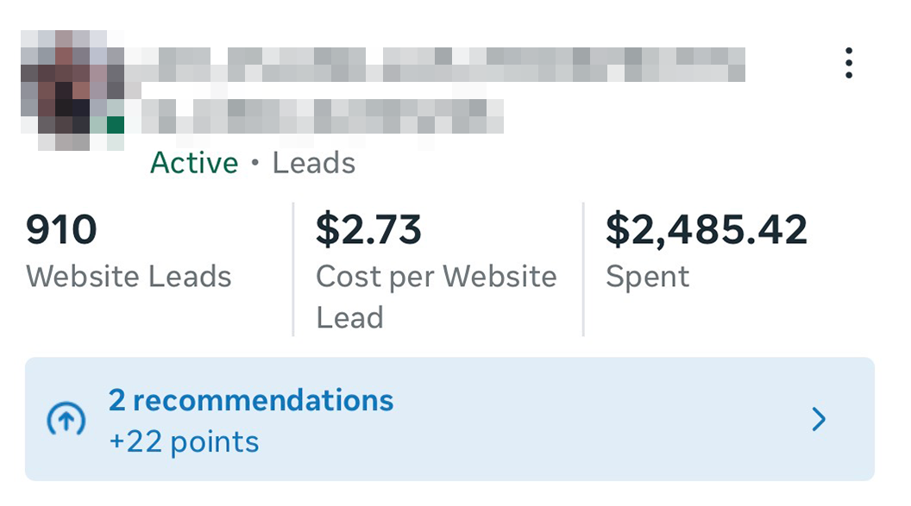Open the blurred campaign thumbnail image
911x506 pixels.
[71, 86]
